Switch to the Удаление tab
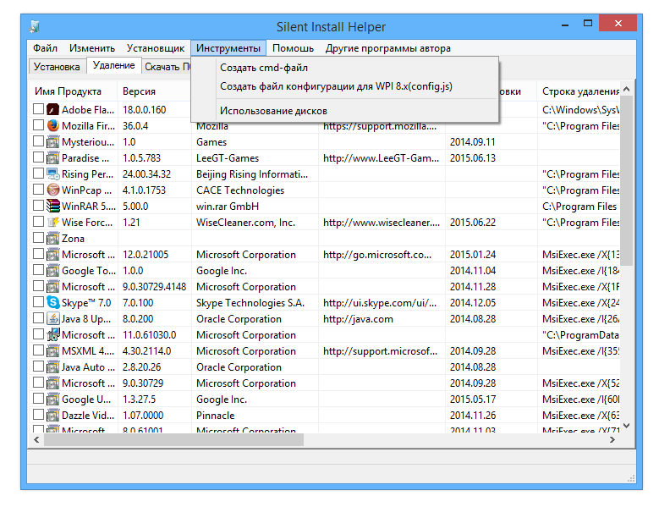Image resolution: width=659 pixels, height=507 pixels. point(114,65)
